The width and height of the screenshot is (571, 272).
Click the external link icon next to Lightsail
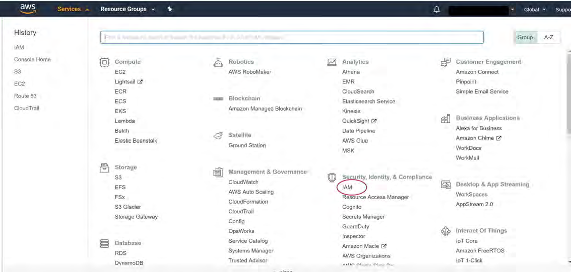tap(140, 82)
